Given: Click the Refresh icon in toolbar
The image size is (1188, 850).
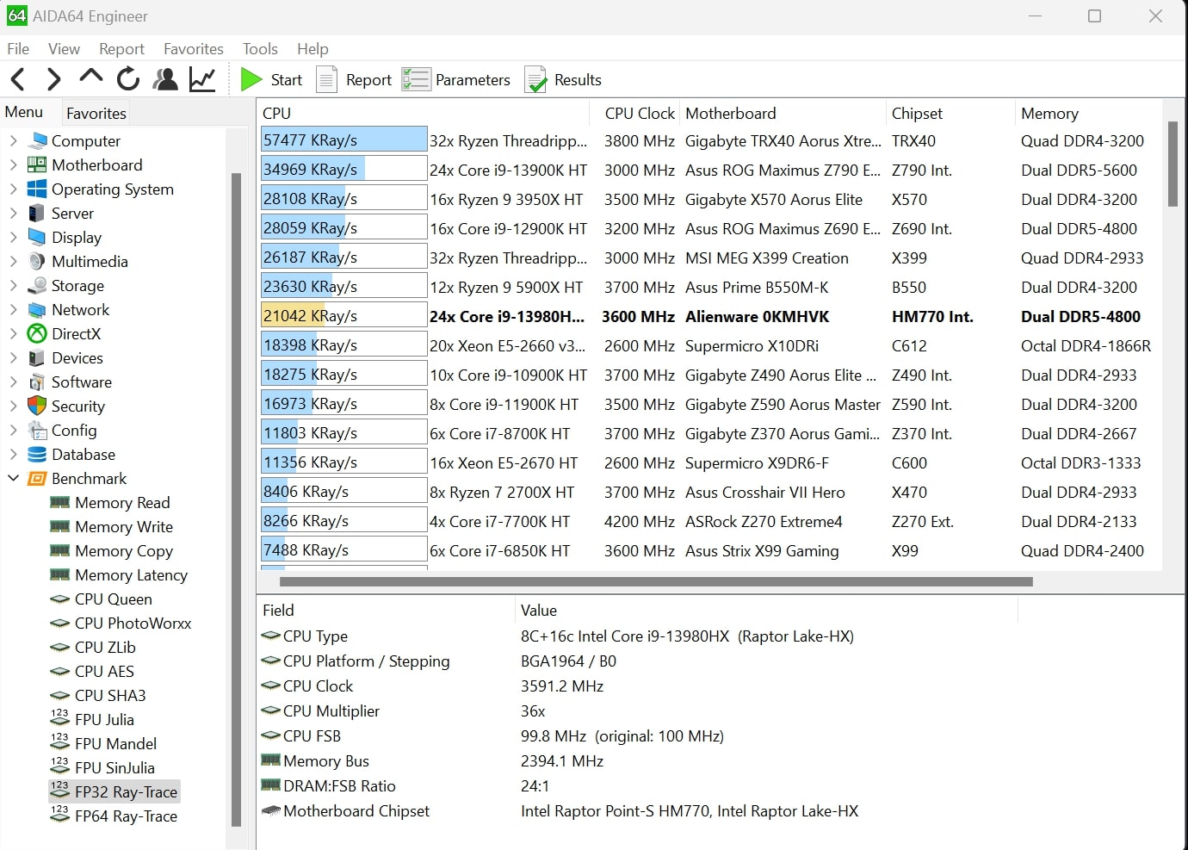Looking at the screenshot, I should tap(128, 79).
